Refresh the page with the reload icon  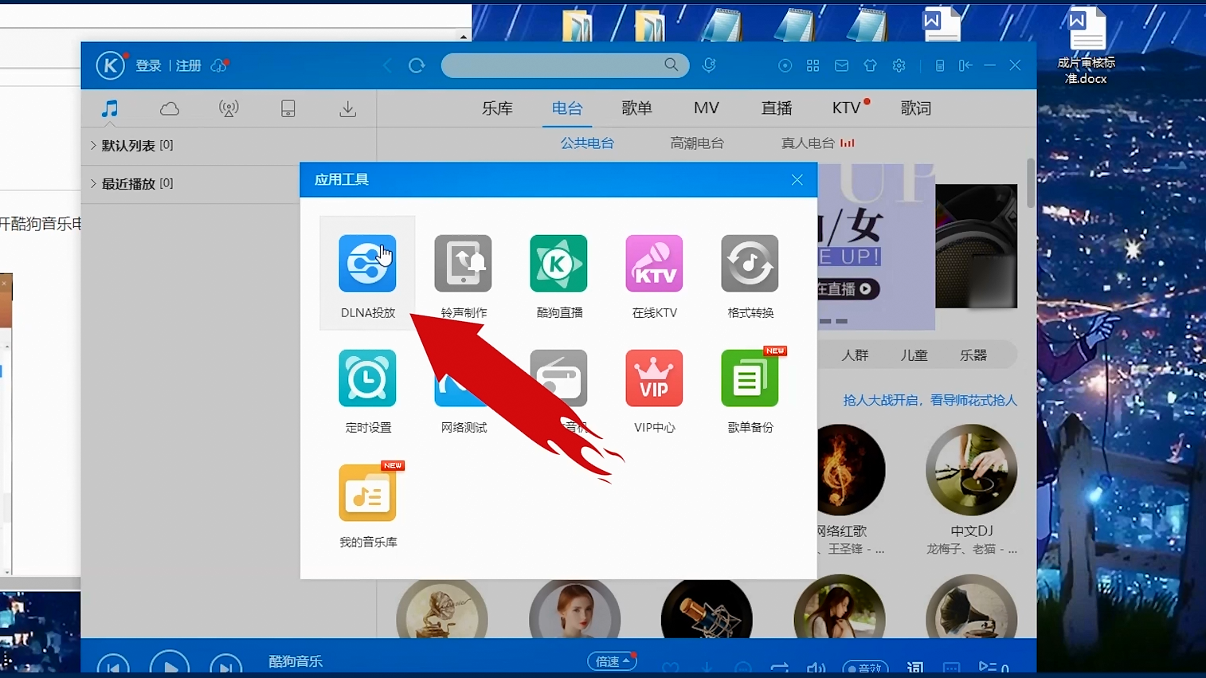(417, 65)
